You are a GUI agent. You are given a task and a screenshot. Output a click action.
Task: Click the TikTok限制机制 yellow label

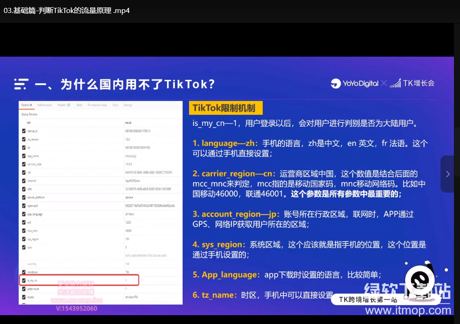click(x=226, y=108)
